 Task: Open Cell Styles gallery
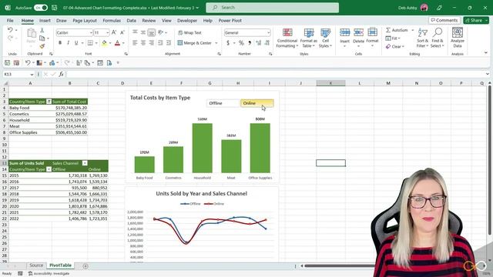click(325, 38)
